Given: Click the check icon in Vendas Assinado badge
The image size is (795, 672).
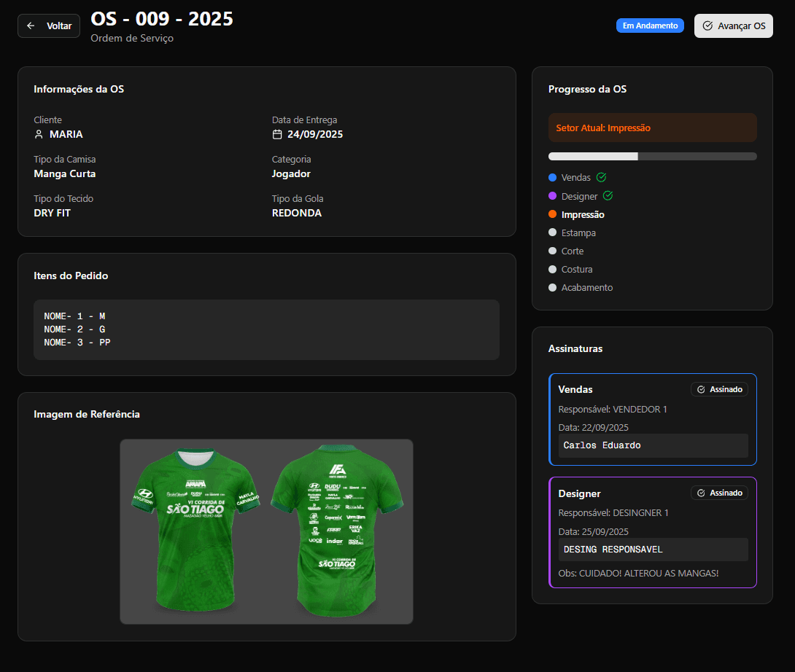Looking at the screenshot, I should pyautogui.click(x=701, y=389).
